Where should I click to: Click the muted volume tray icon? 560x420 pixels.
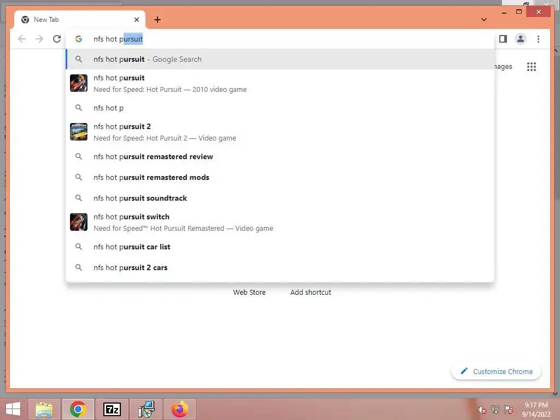pyautogui.click(x=482, y=410)
